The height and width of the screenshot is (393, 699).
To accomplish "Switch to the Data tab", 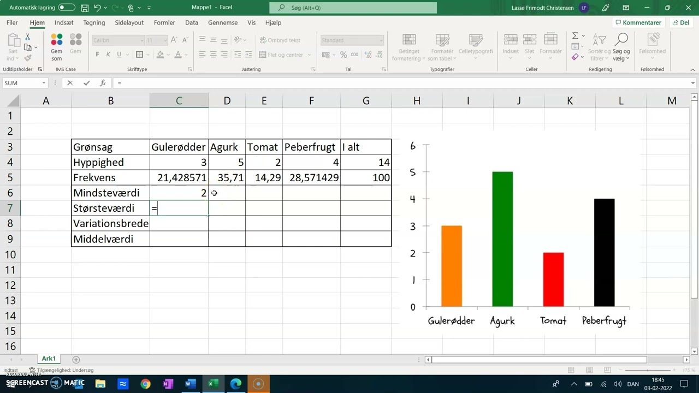I will (192, 23).
